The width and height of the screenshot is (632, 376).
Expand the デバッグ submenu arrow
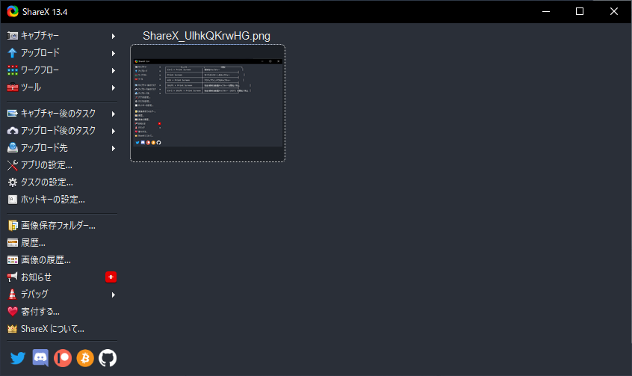pos(114,295)
